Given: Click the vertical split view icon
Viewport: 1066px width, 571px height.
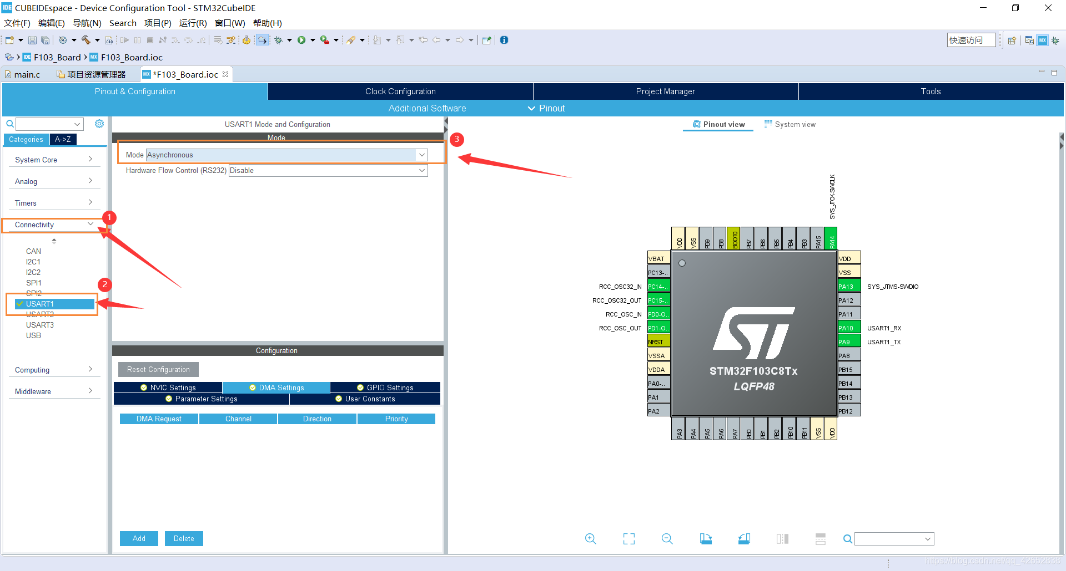Looking at the screenshot, I should click(782, 539).
